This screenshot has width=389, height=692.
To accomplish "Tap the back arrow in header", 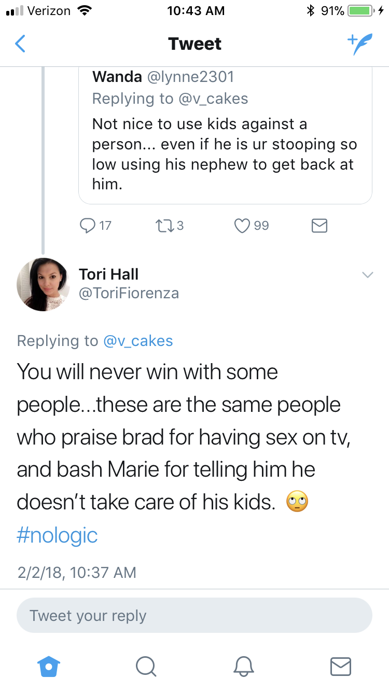I will (20, 44).
